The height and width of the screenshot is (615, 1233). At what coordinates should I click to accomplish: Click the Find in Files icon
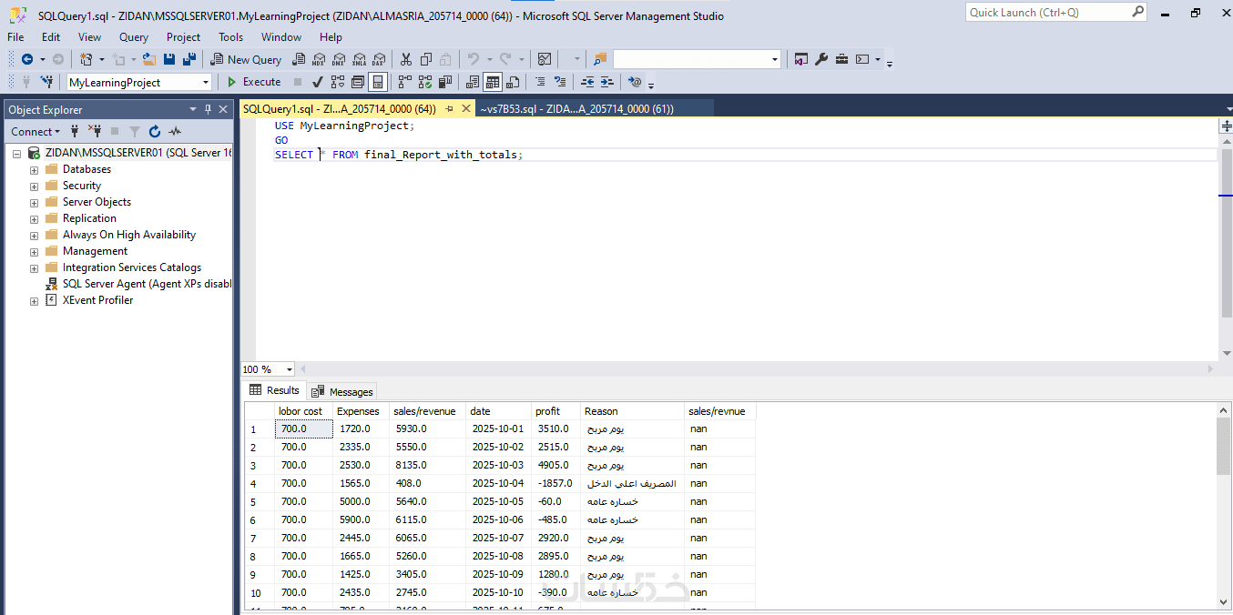coord(599,59)
